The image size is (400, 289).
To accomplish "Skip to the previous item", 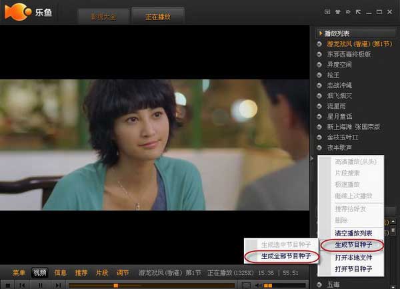I will (23, 285).
